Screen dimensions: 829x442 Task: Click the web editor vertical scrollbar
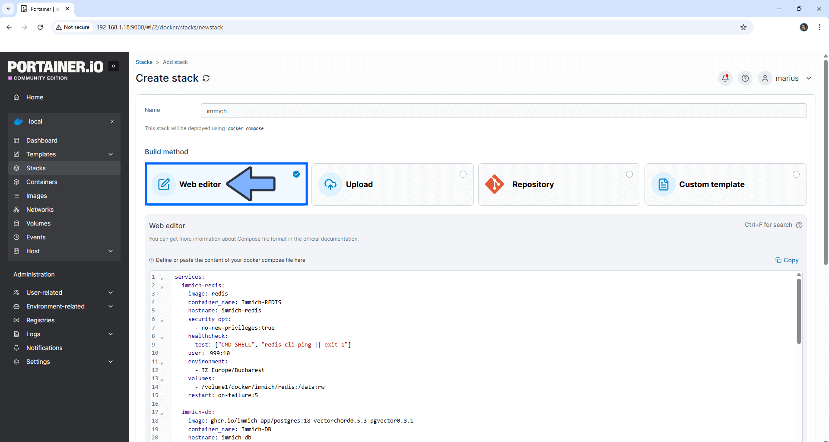tap(799, 311)
